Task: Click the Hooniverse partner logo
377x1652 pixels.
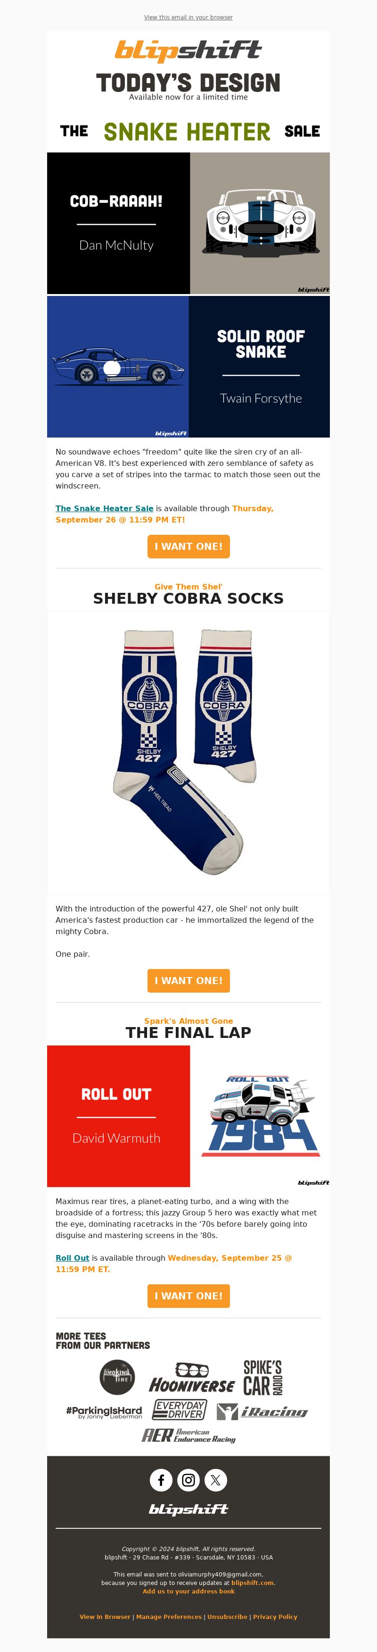Action: pyautogui.click(x=192, y=1378)
